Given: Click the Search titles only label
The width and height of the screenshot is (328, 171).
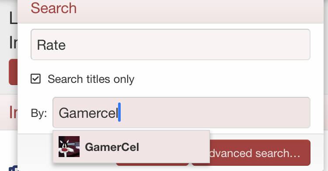Looking at the screenshot, I should click(91, 79).
